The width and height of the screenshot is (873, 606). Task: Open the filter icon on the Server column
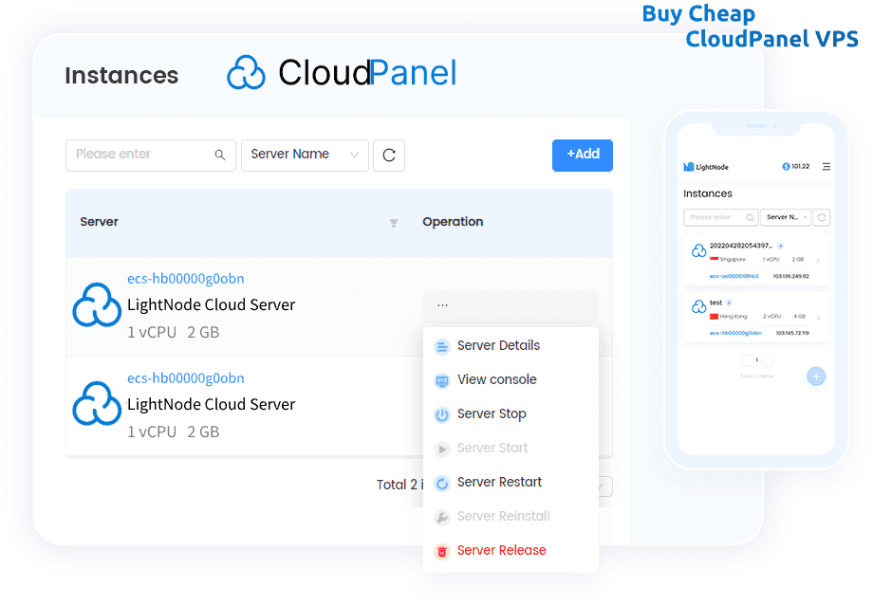pyautogui.click(x=393, y=224)
